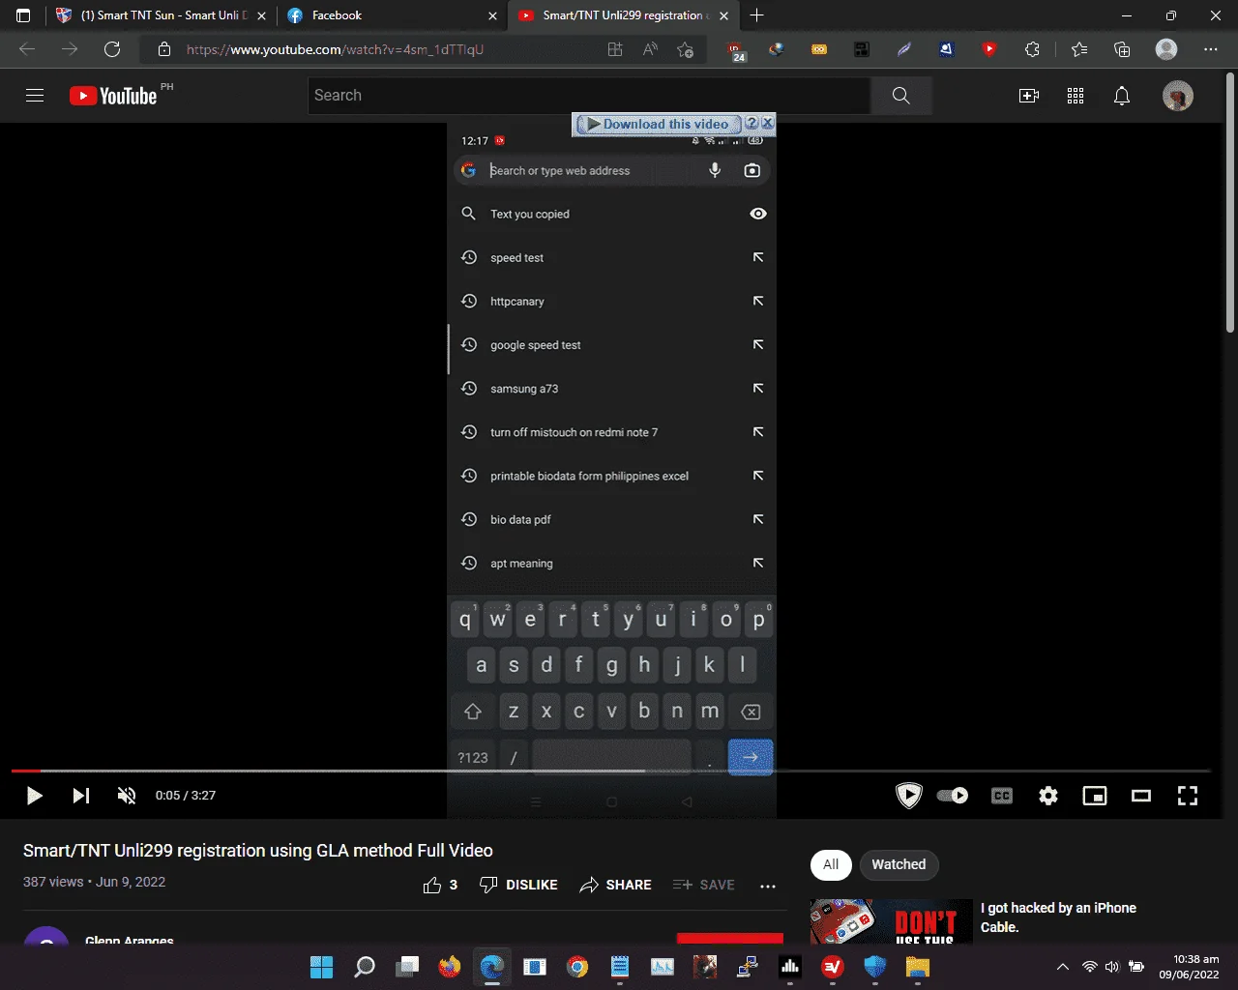The width and height of the screenshot is (1238, 990).
Task: Toggle the autoplay switch in player
Action: point(953,796)
